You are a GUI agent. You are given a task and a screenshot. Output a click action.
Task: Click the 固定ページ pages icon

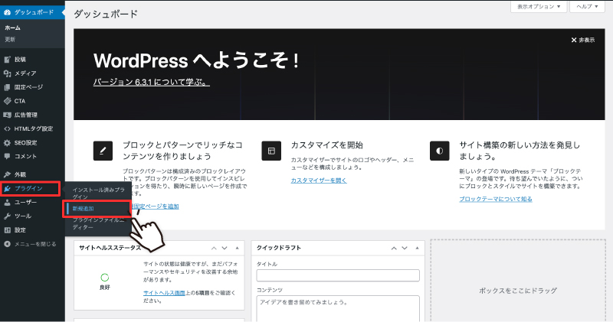coord(7,87)
